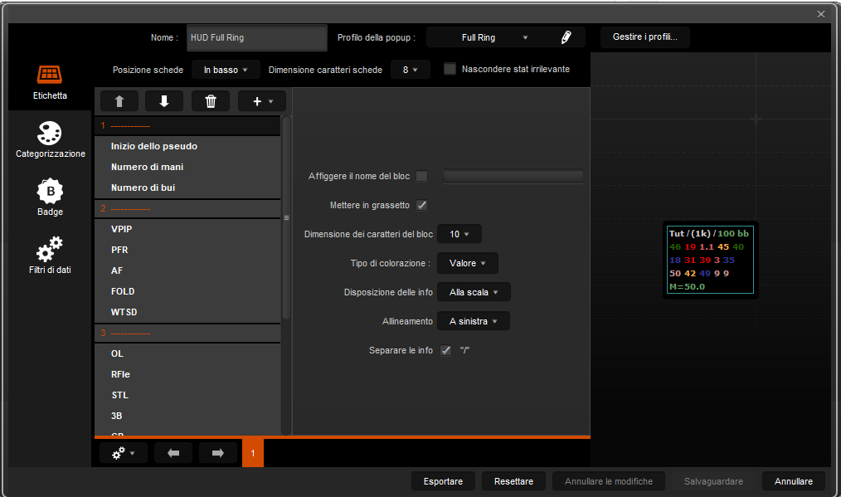The width and height of the screenshot is (841, 497).
Task: Click the stat list vertical scrollbar
Action: point(286,218)
